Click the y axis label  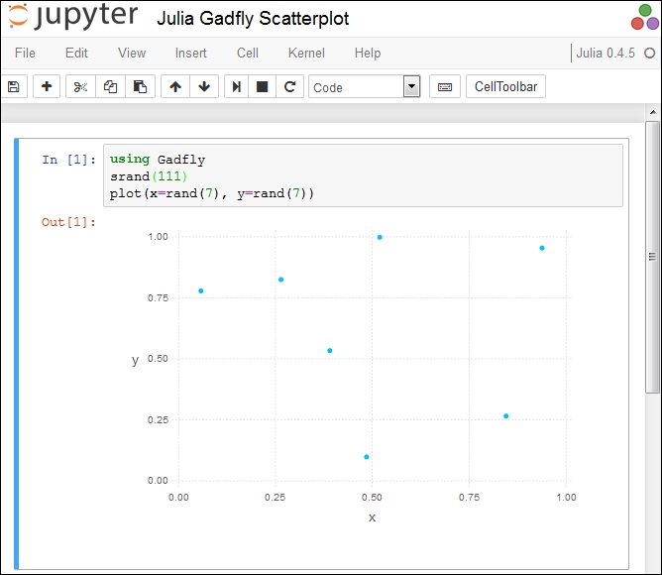(x=135, y=360)
